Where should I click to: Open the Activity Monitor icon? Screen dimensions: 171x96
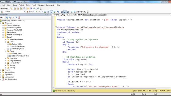click(x=38, y=9)
